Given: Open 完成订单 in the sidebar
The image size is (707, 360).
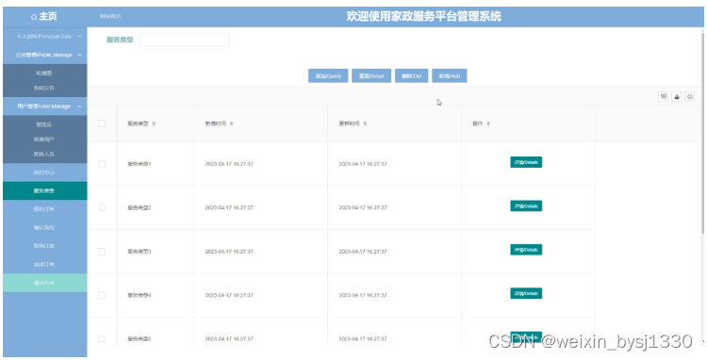Looking at the screenshot, I should [44, 265].
